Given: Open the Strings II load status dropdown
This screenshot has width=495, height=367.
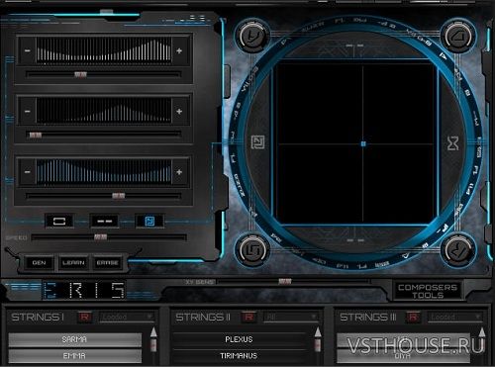Looking at the screenshot, I should pyautogui.click(x=291, y=318).
